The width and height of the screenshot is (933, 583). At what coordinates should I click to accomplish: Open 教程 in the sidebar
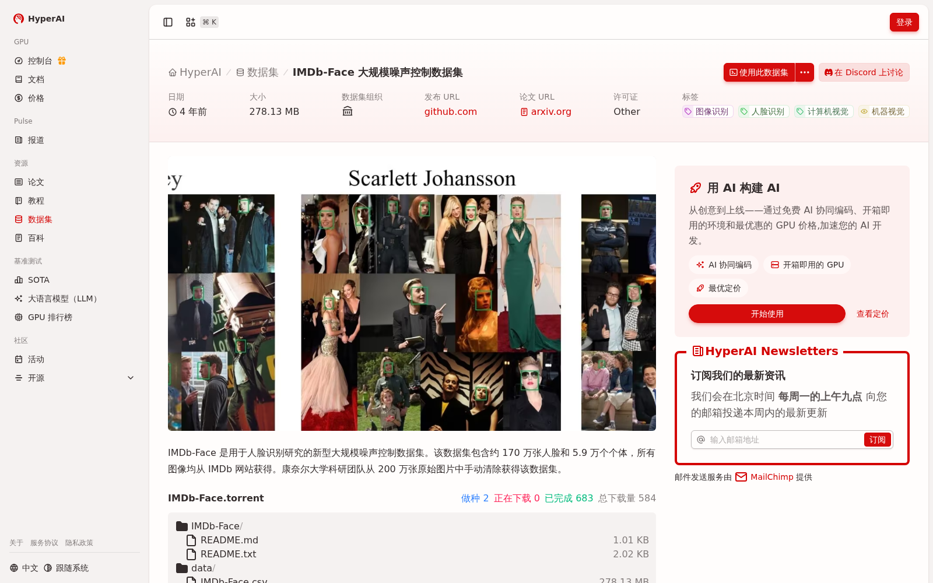coord(75,201)
